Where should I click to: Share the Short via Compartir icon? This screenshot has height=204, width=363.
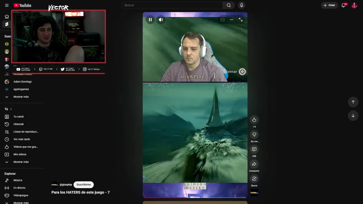pyautogui.click(x=254, y=164)
